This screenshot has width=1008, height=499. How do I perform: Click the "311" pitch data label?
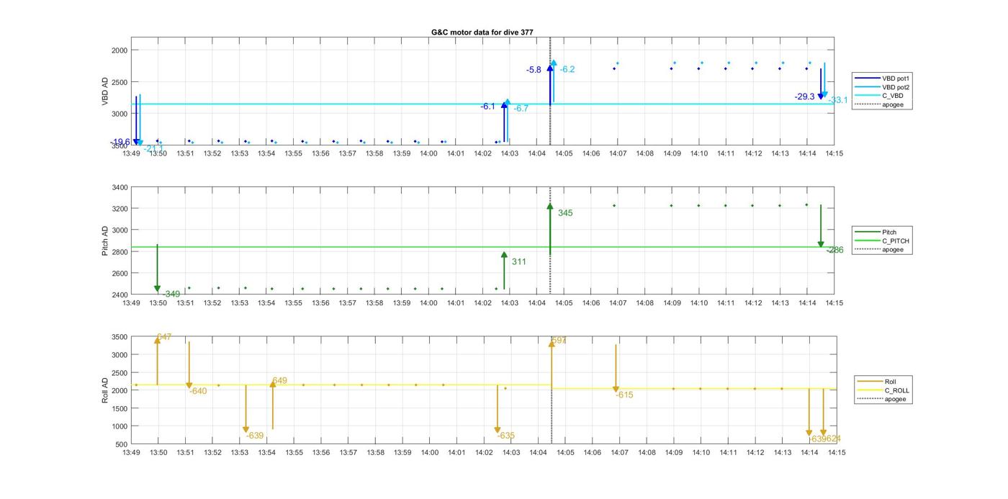pos(519,262)
